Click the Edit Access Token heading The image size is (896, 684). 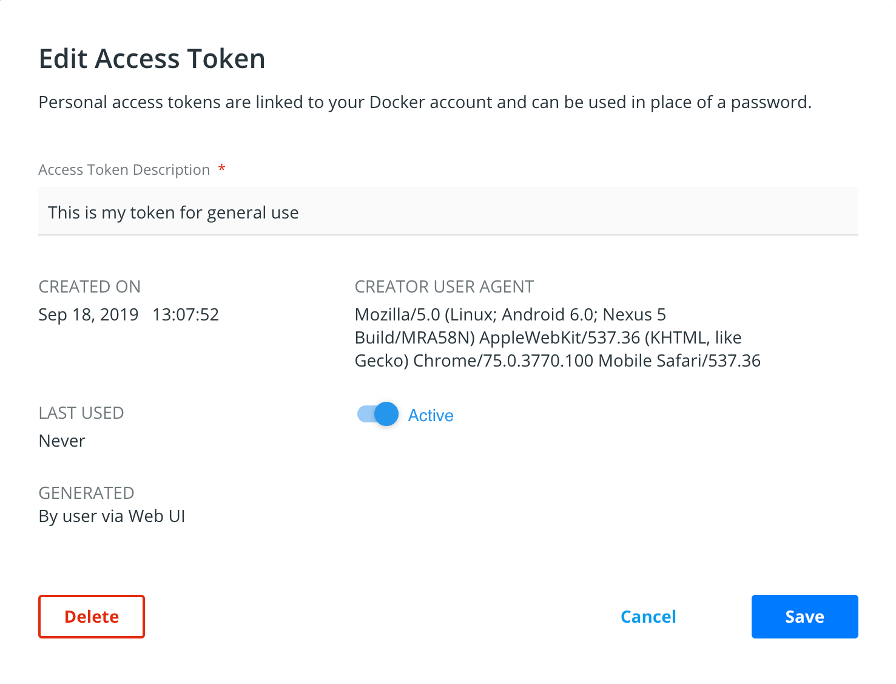pos(152,59)
